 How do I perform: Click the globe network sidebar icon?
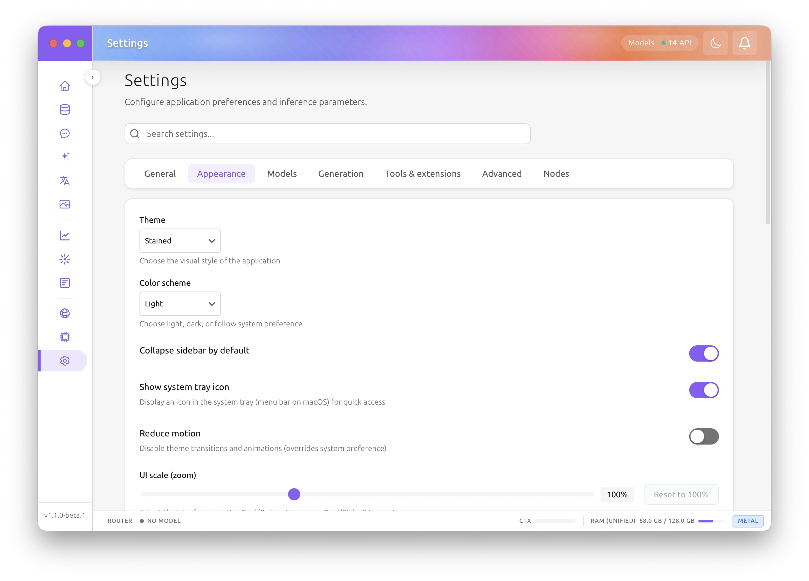coord(65,313)
